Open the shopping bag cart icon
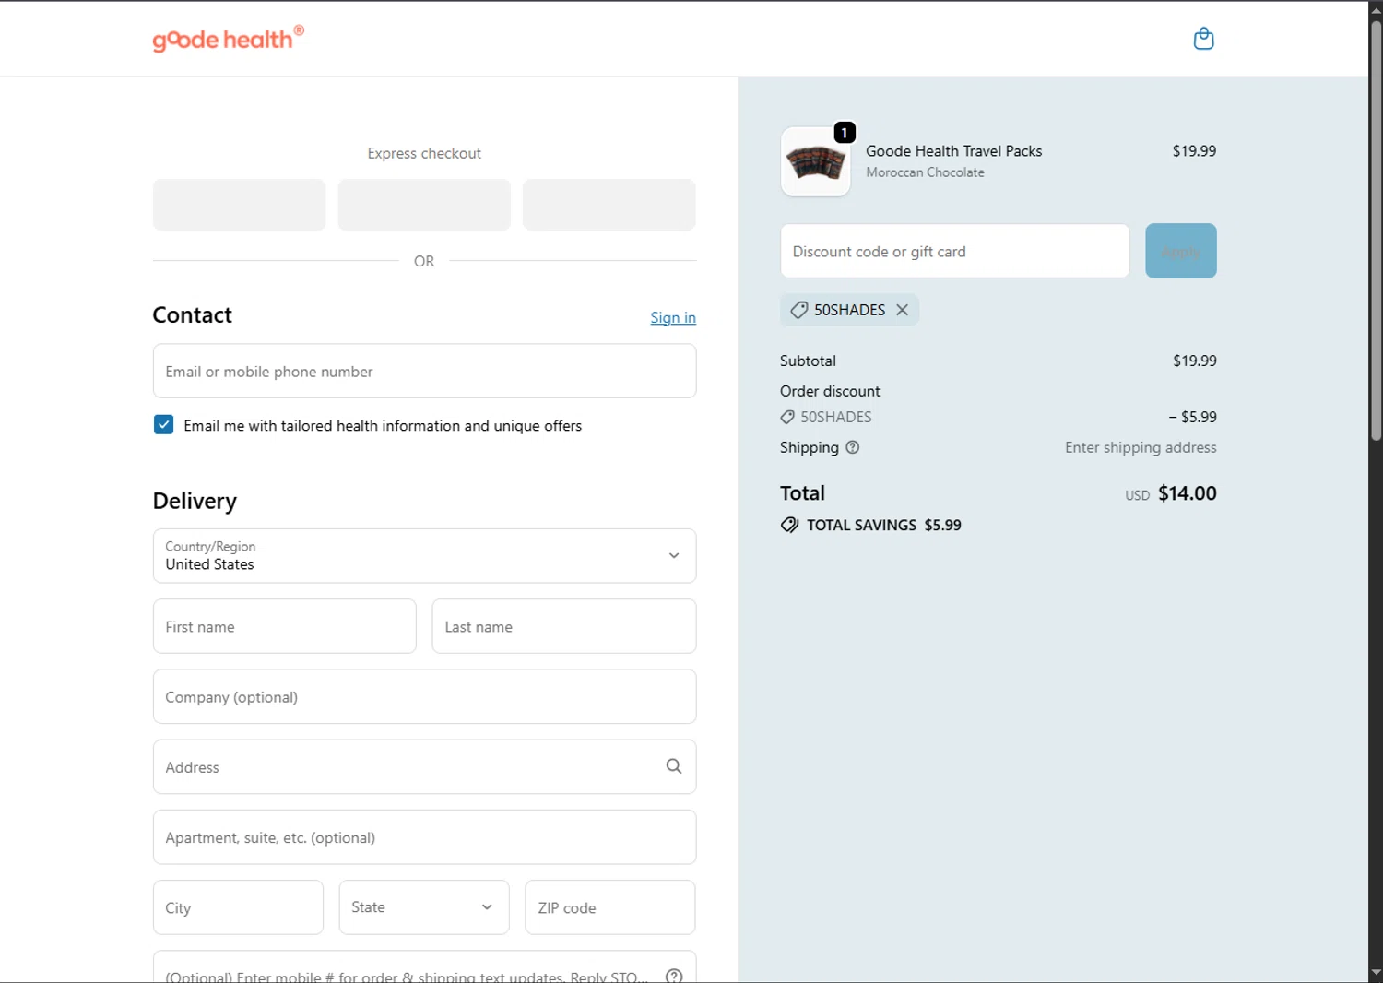 [1203, 39]
